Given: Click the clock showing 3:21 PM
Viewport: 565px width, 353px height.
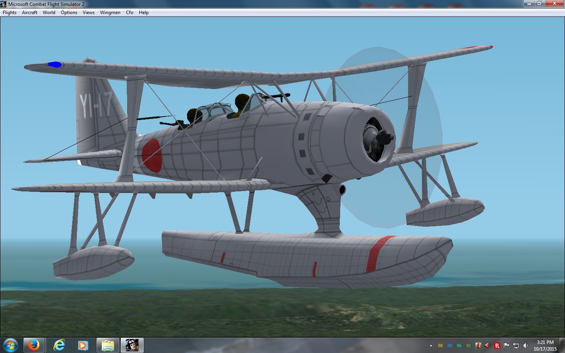Looking at the screenshot, I should (x=545, y=345).
